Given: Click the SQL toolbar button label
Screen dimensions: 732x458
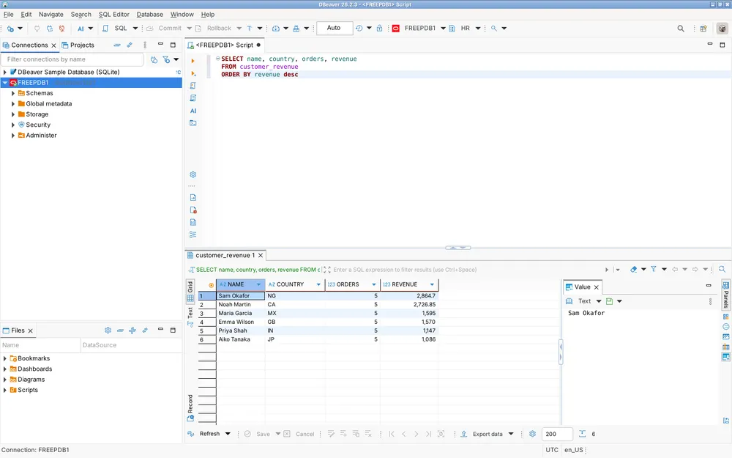Looking at the screenshot, I should point(121,29).
